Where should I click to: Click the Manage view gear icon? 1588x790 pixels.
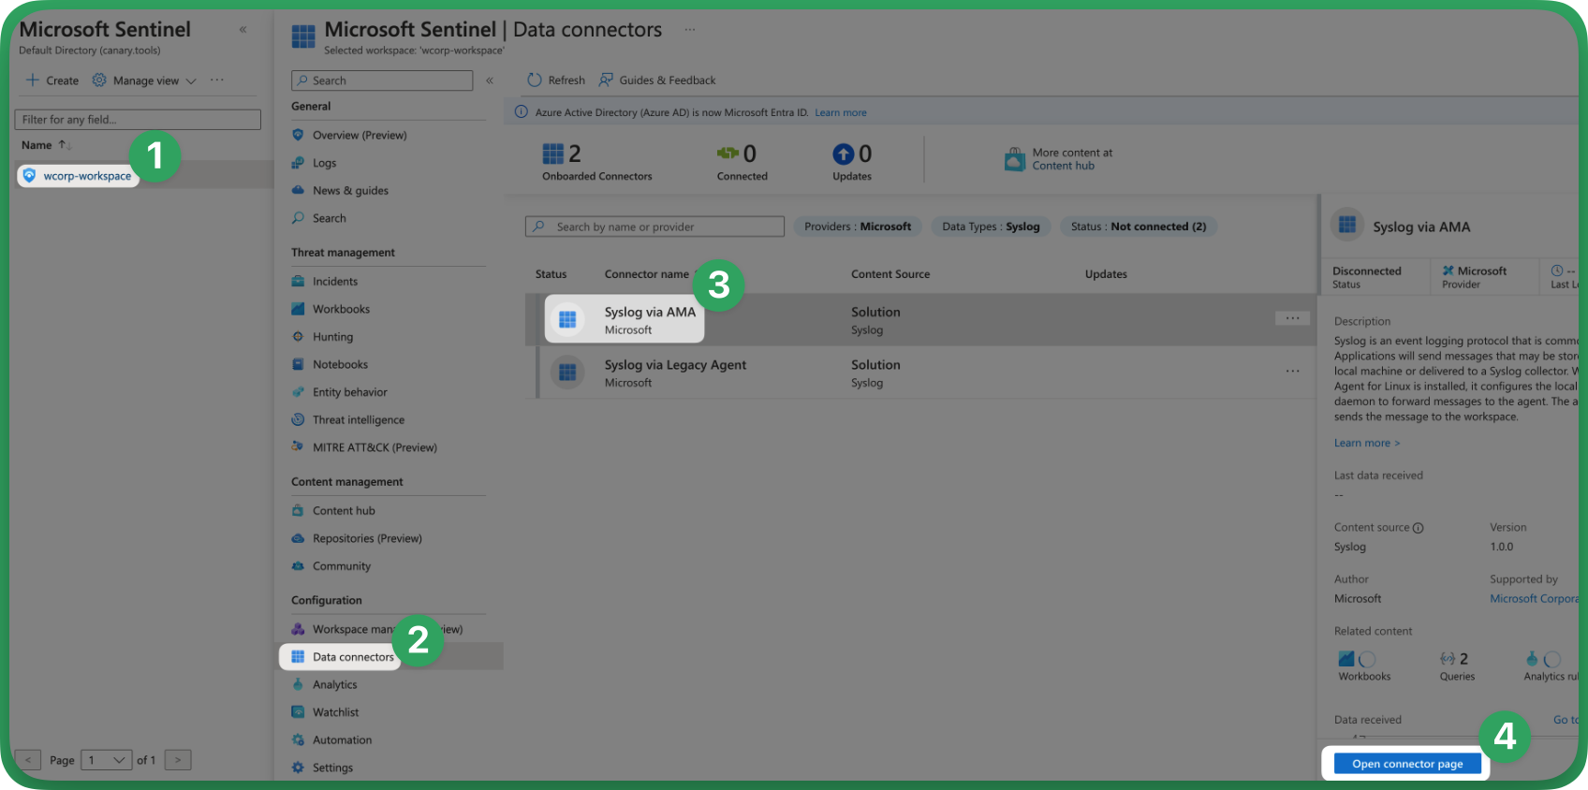pos(99,80)
